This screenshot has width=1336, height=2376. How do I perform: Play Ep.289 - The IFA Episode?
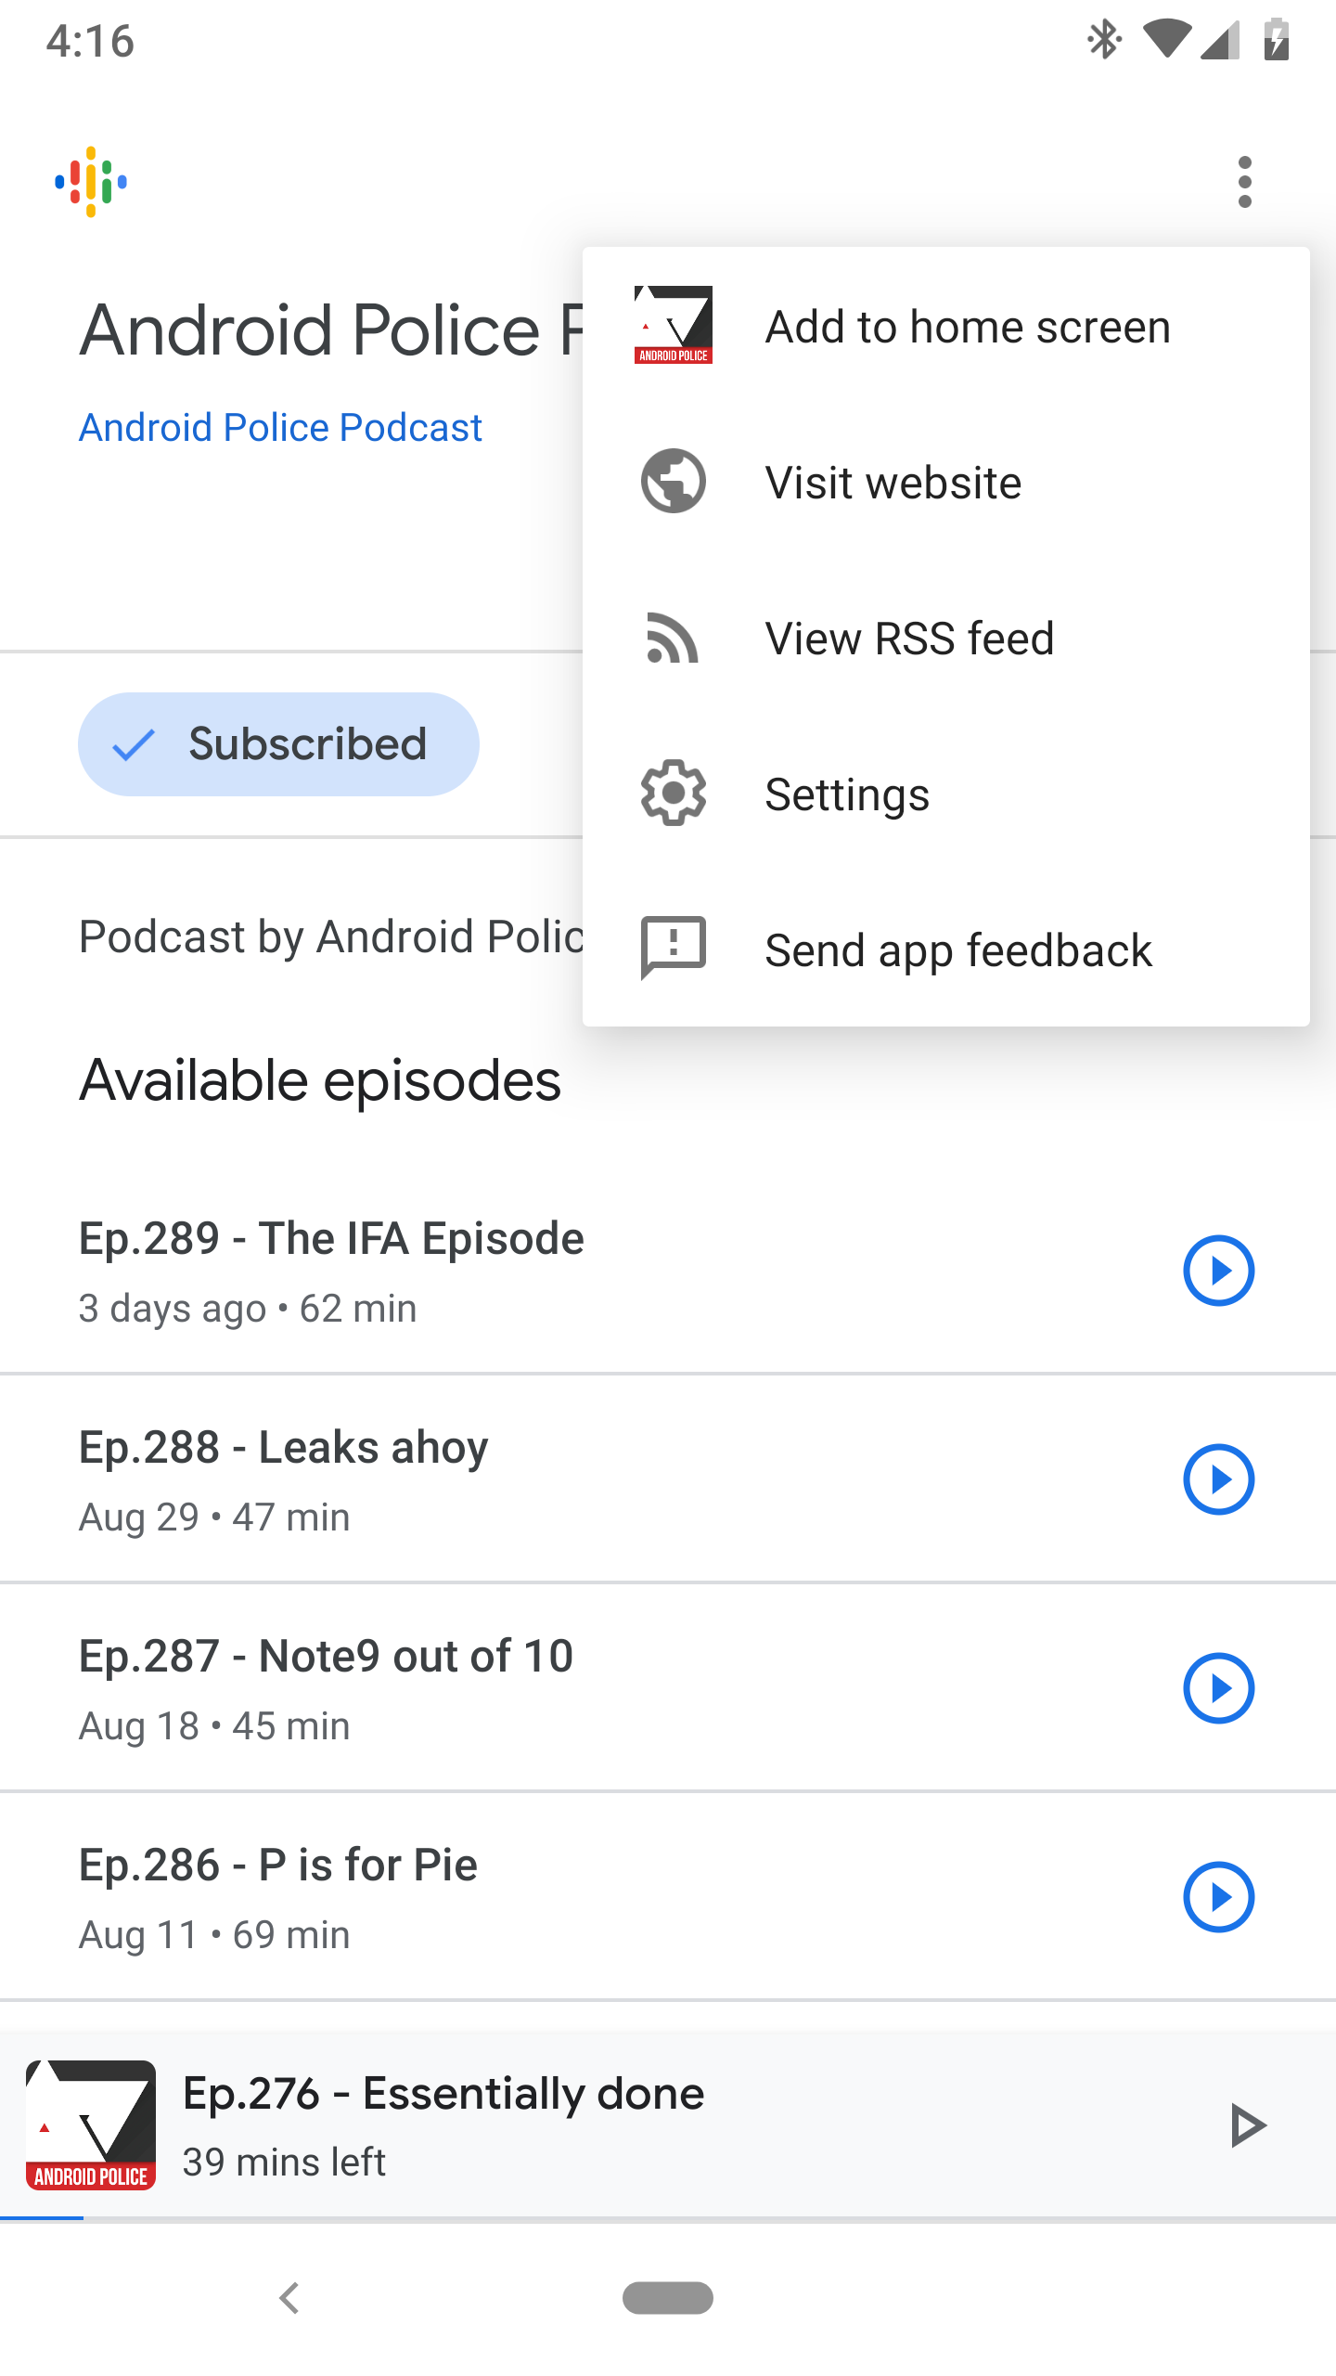[1219, 1271]
